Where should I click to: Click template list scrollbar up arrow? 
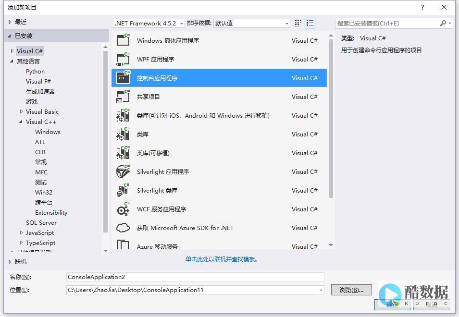[x=331, y=36]
